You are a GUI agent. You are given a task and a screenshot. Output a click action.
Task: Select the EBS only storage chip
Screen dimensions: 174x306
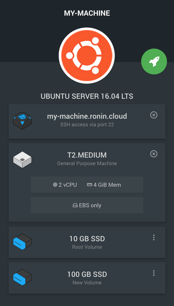(87, 205)
